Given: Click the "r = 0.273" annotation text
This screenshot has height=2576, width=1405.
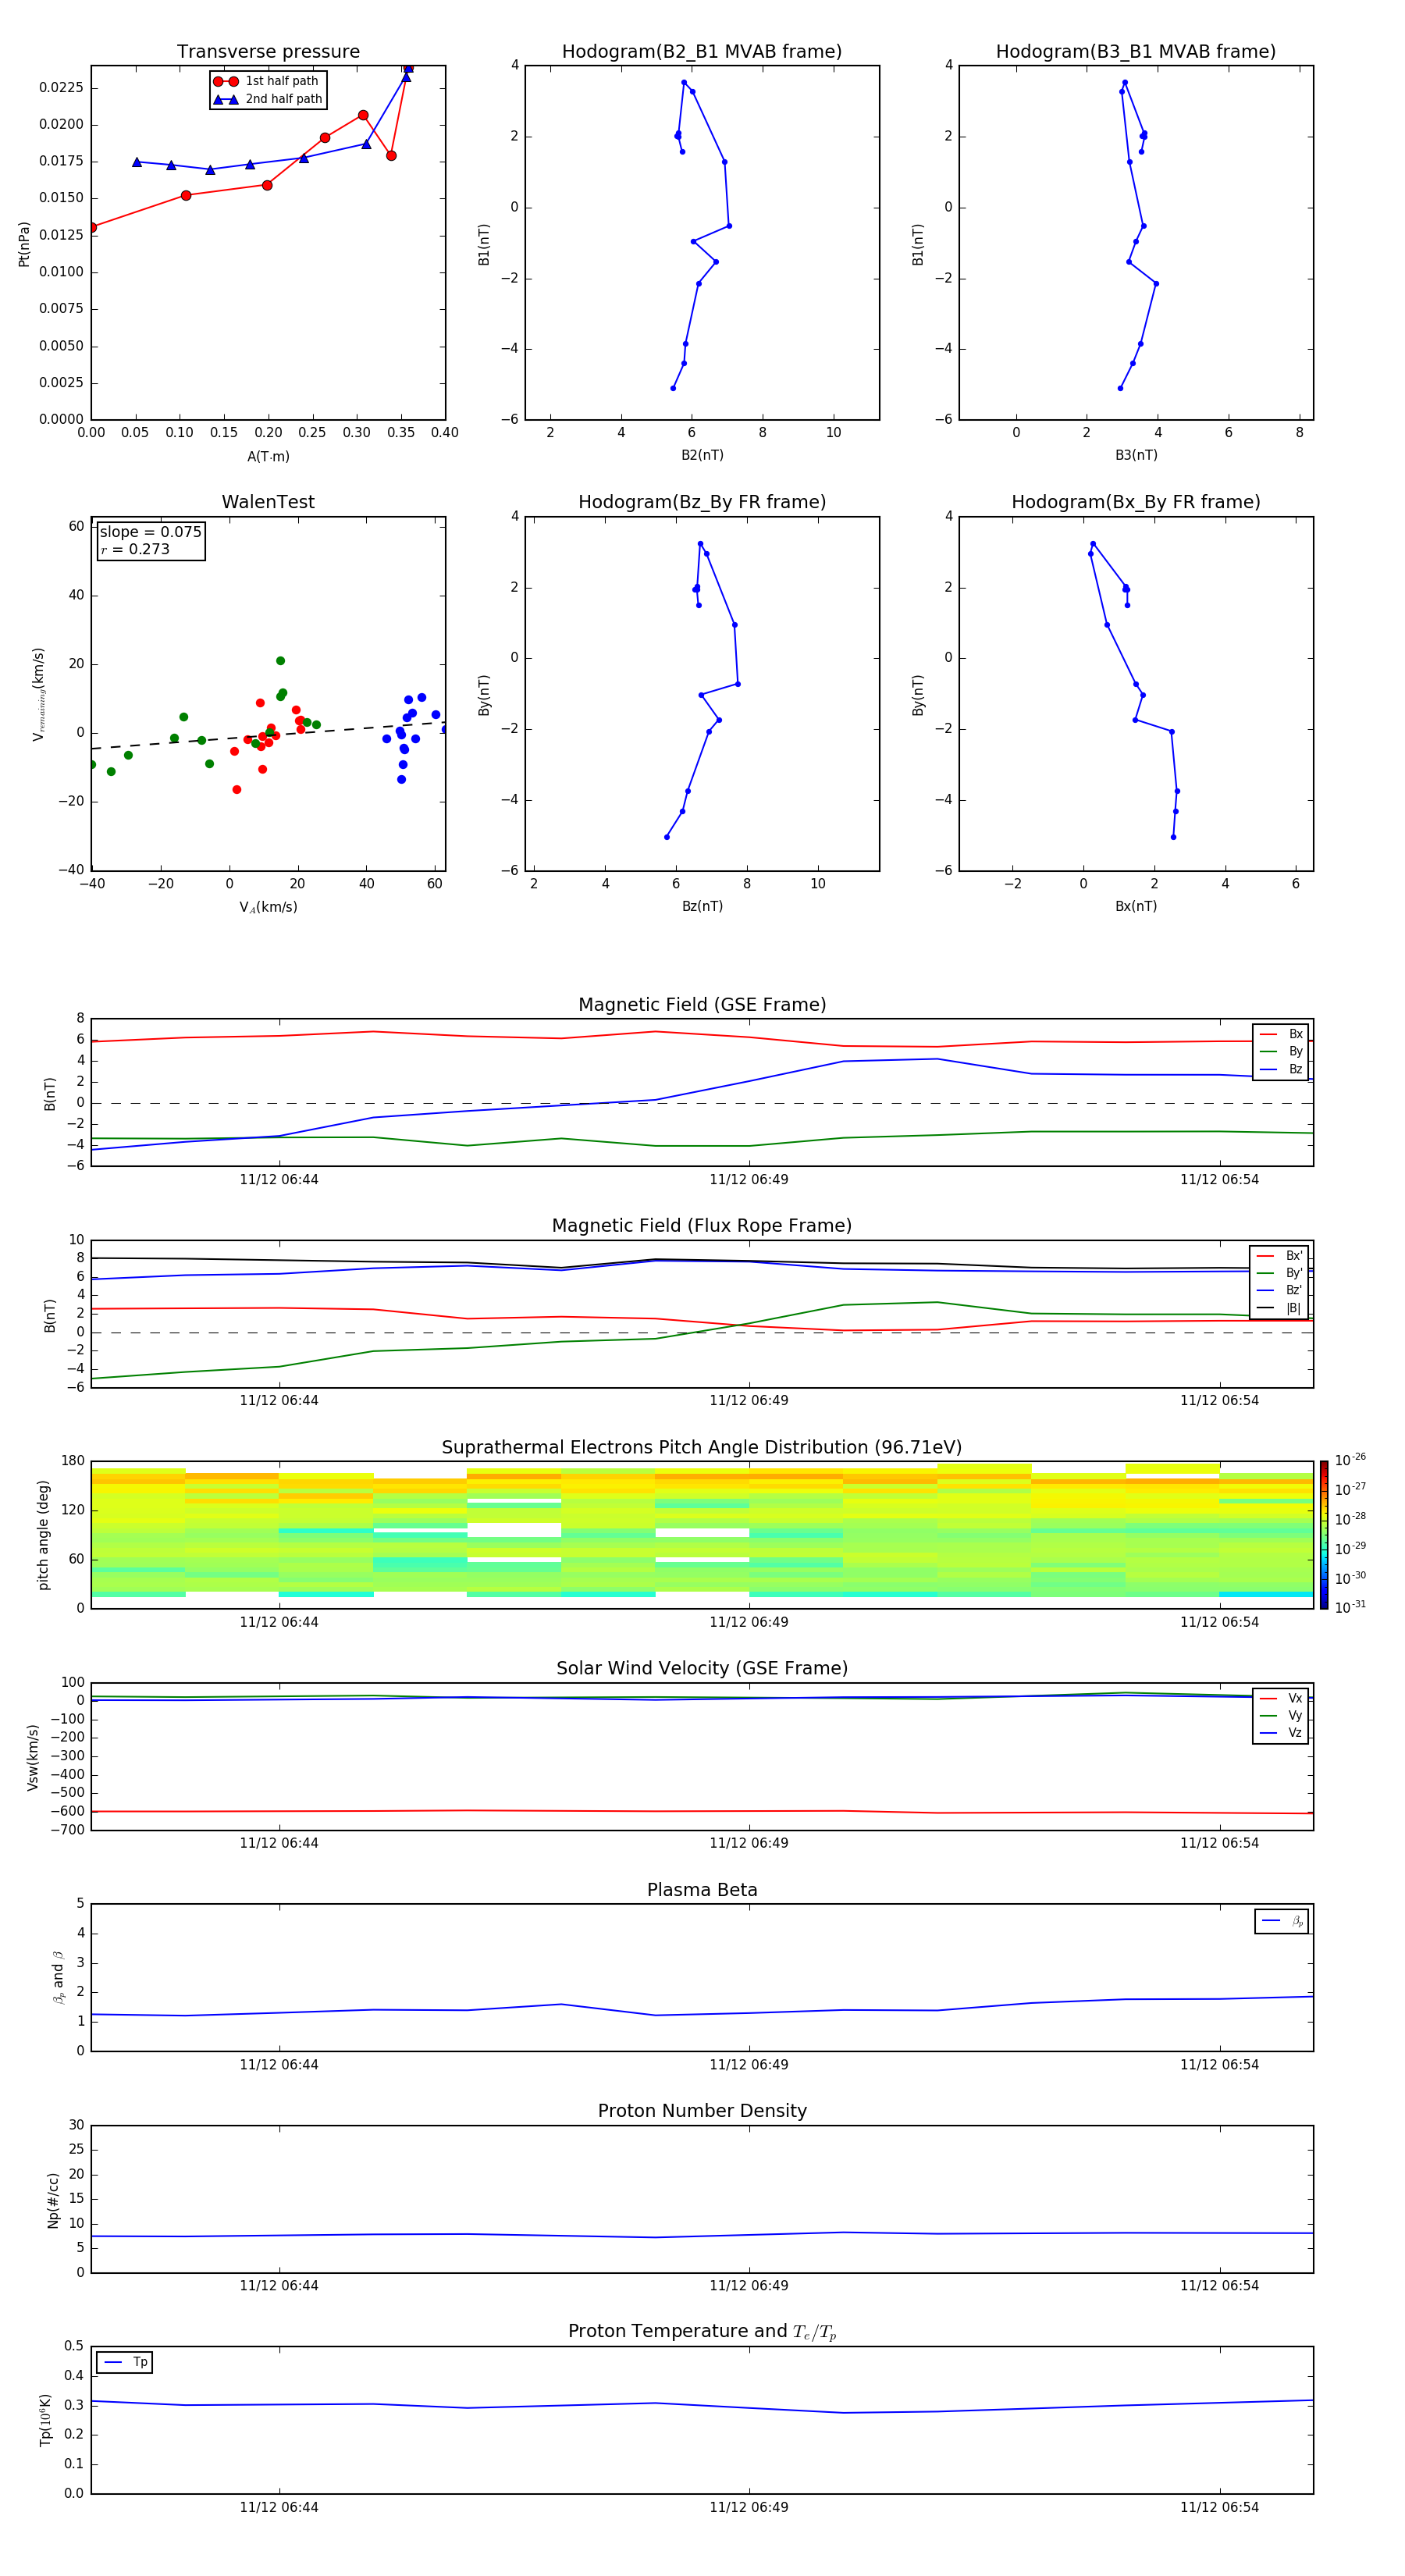Looking at the screenshot, I should coord(135,549).
